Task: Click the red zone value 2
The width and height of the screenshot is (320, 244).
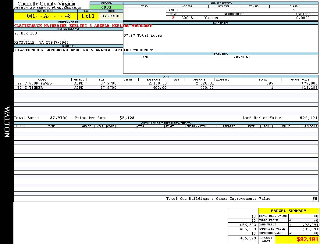Action: point(173,18)
